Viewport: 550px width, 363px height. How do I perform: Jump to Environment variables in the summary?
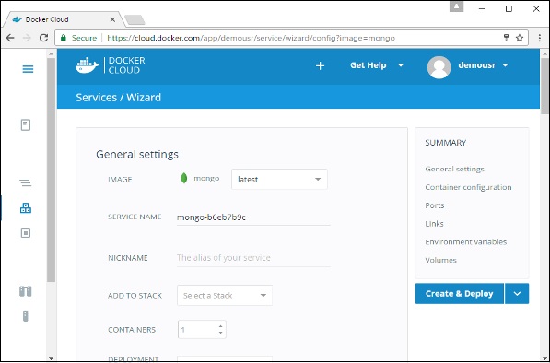coord(466,242)
